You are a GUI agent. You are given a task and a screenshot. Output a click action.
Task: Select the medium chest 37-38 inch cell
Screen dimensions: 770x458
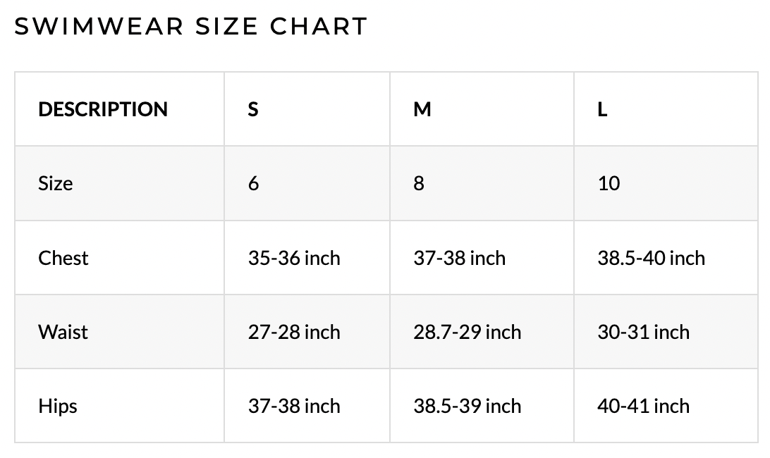pyautogui.click(x=459, y=258)
